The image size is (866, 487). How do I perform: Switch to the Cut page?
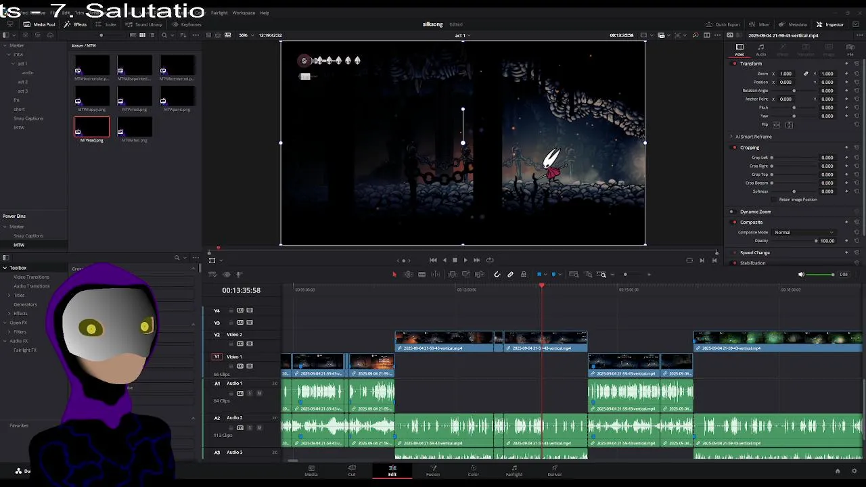pos(352,471)
